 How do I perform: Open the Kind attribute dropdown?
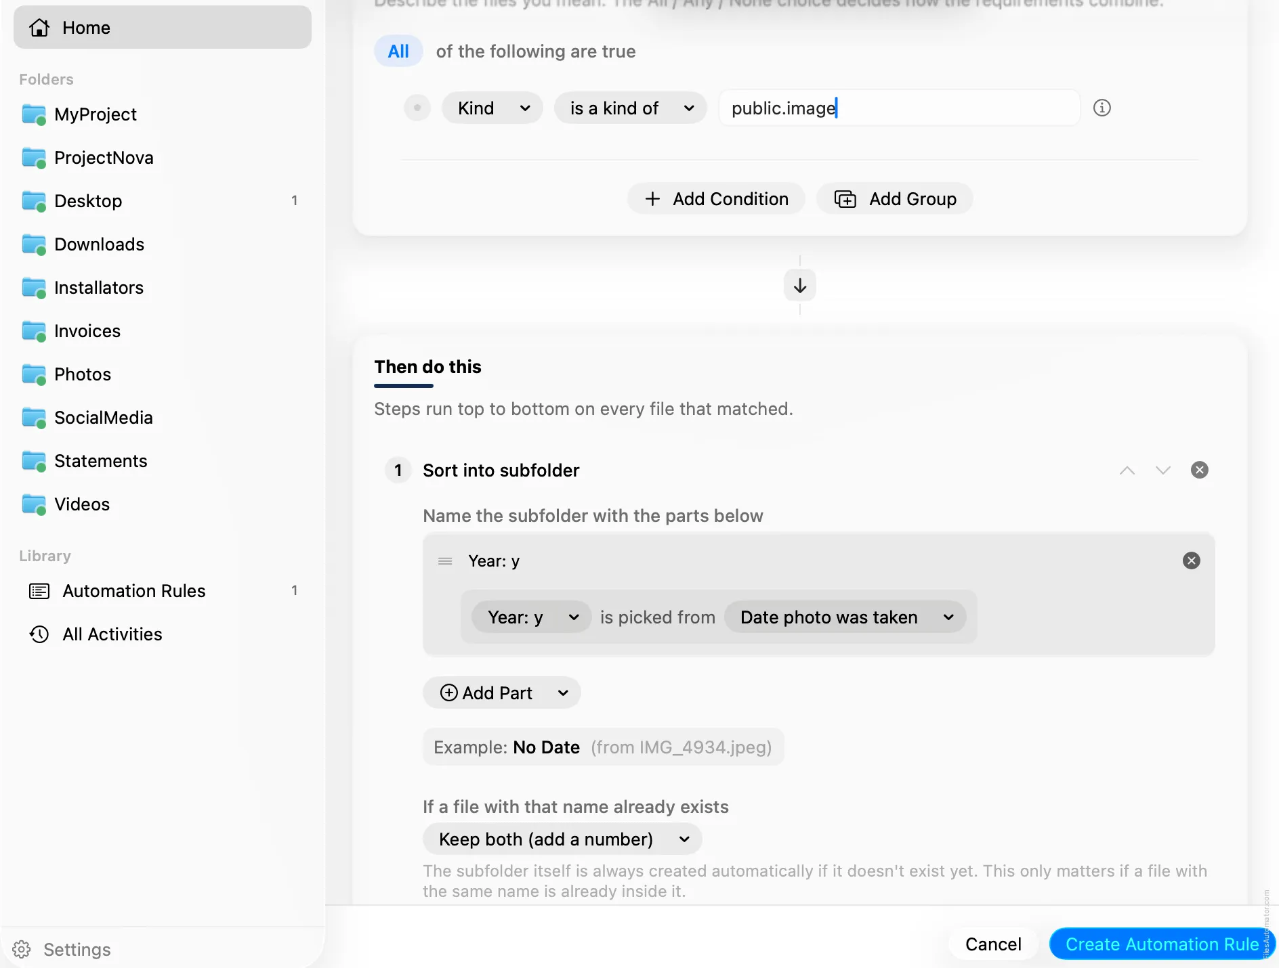point(492,108)
